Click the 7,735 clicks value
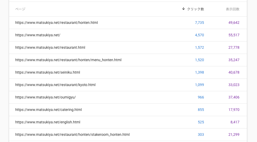 tap(199, 23)
